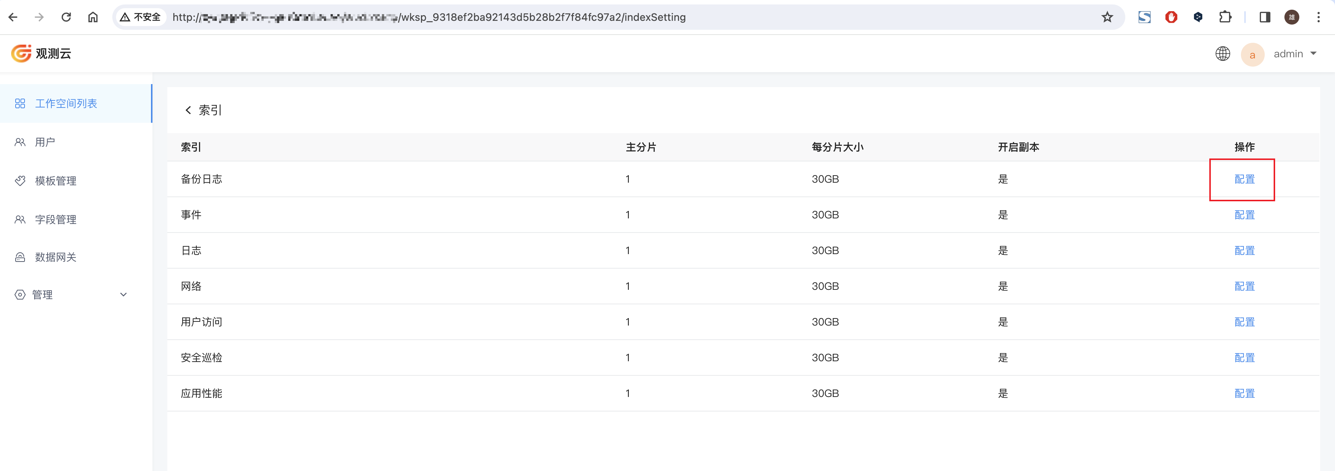Click 配置 for the 事件 index
The height and width of the screenshot is (471, 1335).
1244,215
